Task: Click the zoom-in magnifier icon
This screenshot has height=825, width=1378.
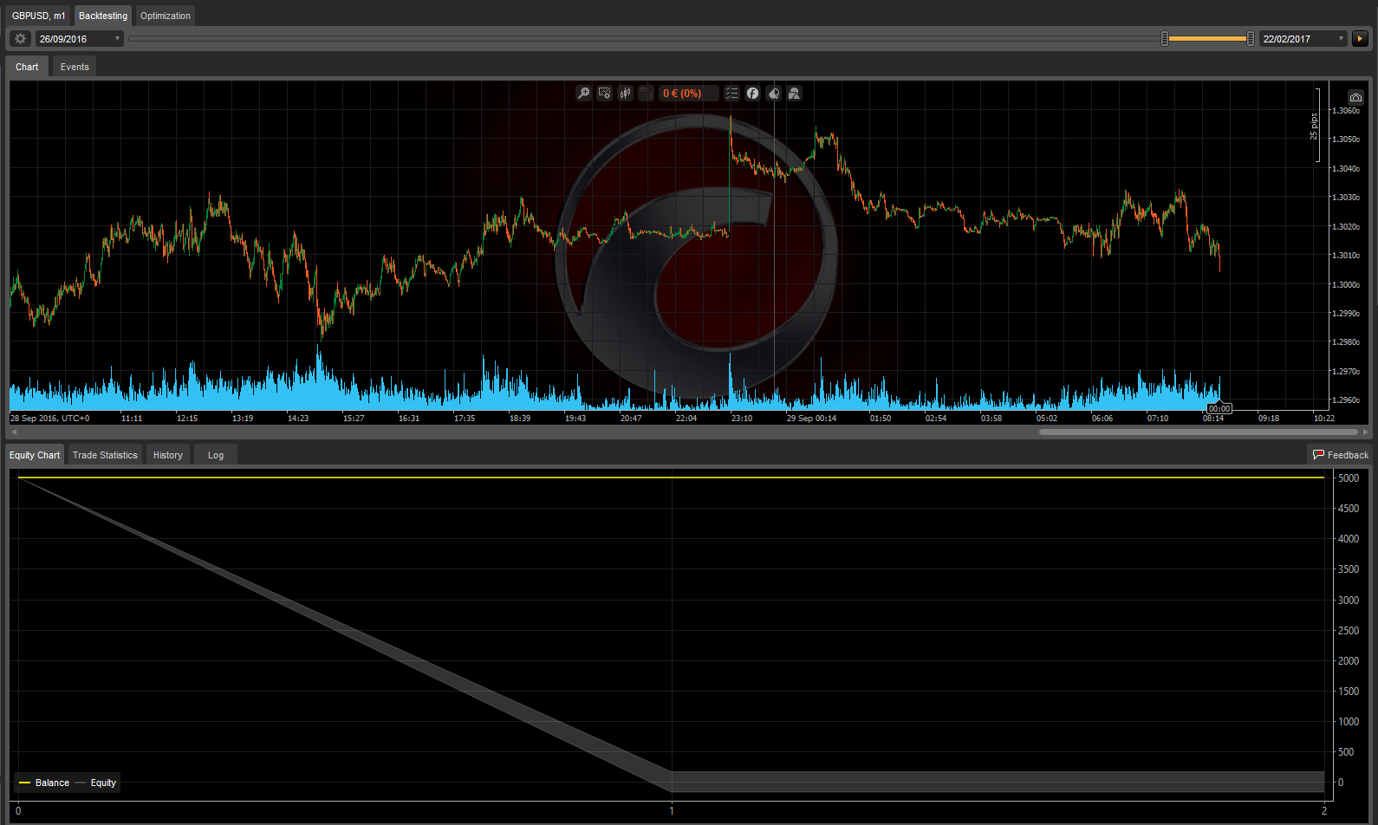Action: [584, 94]
